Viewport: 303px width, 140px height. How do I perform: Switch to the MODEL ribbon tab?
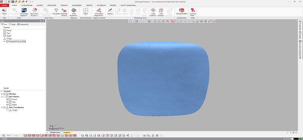[x=113, y=6]
